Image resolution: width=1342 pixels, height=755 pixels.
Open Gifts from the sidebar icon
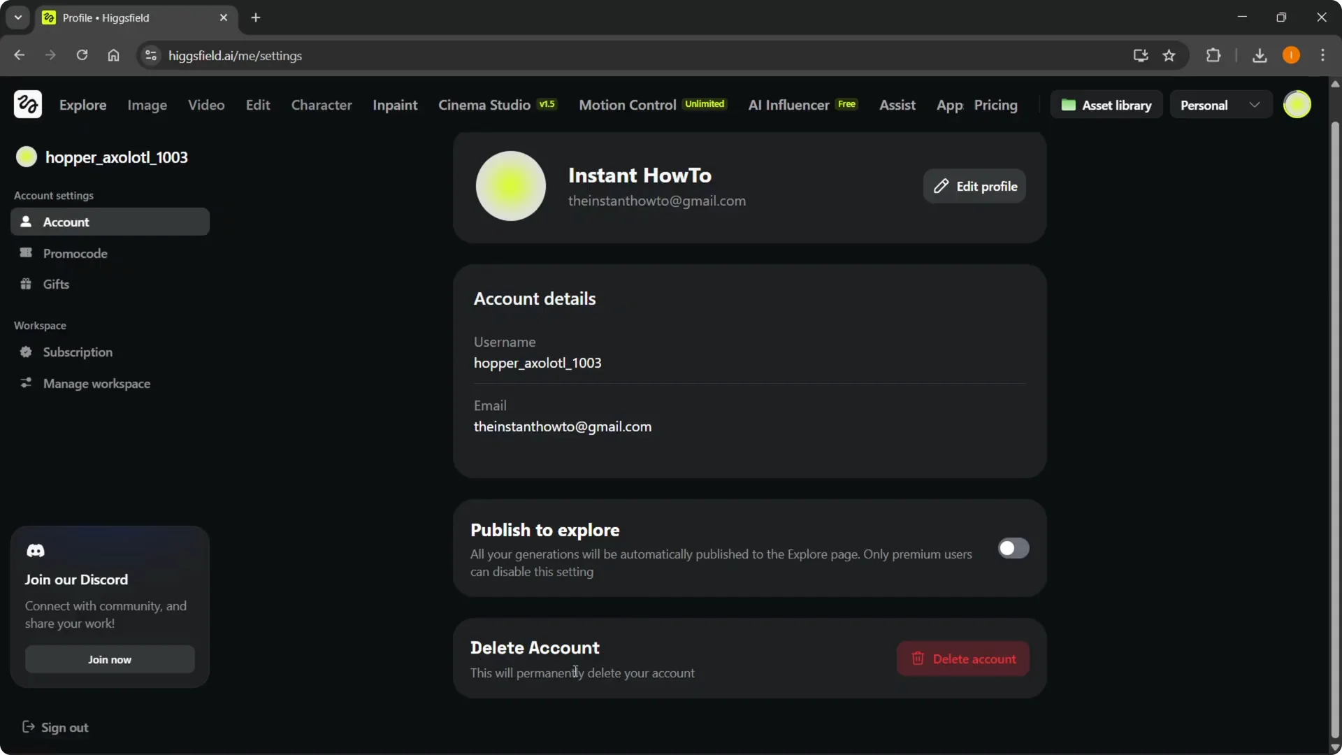point(26,284)
